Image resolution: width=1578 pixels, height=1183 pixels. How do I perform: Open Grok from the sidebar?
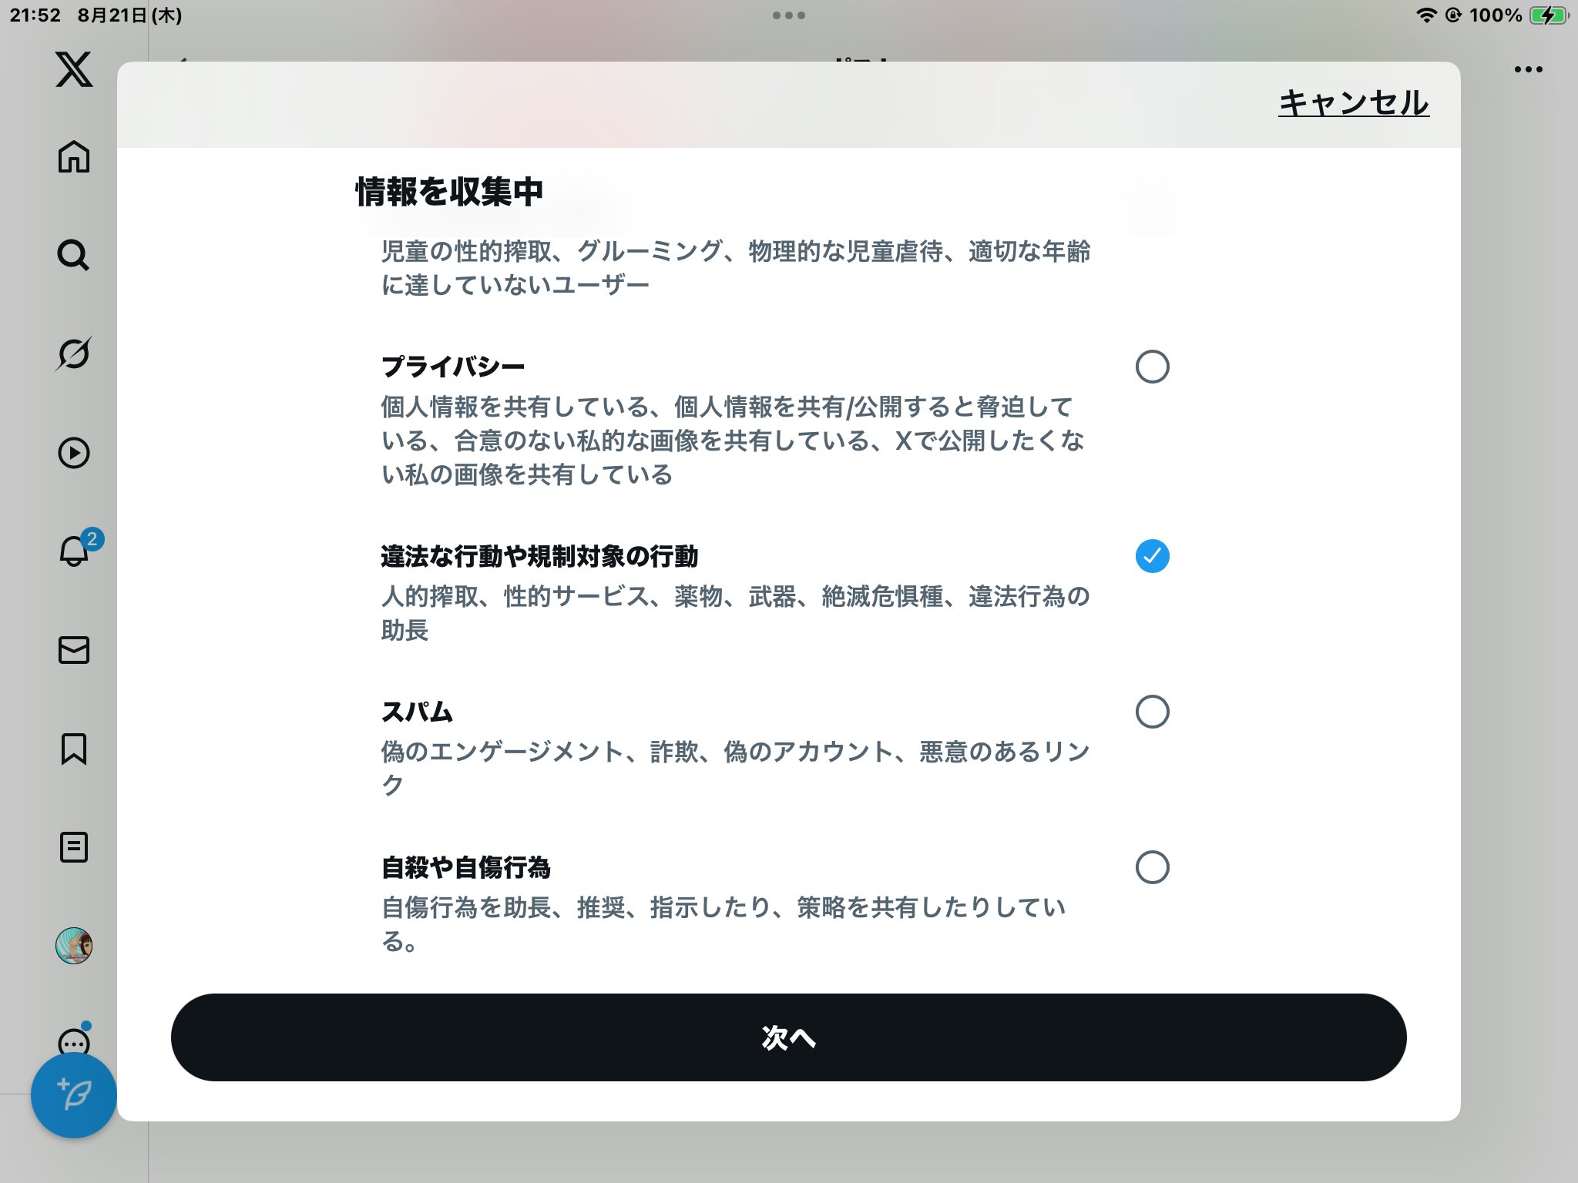tap(74, 354)
